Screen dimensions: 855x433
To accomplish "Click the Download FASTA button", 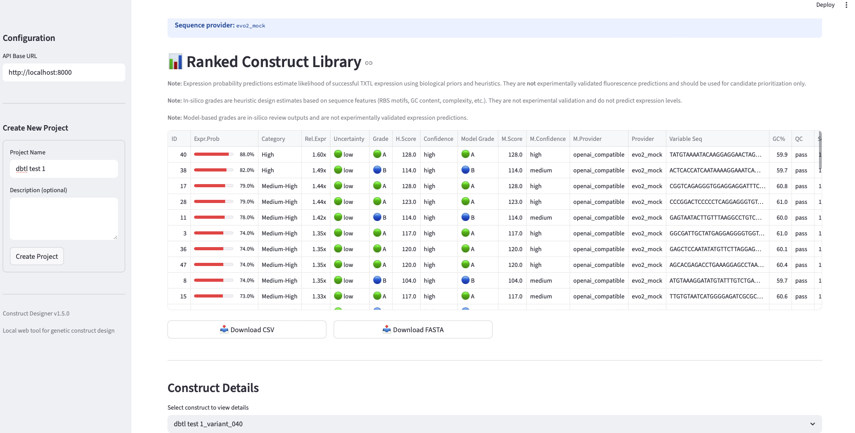I will 413,329.
